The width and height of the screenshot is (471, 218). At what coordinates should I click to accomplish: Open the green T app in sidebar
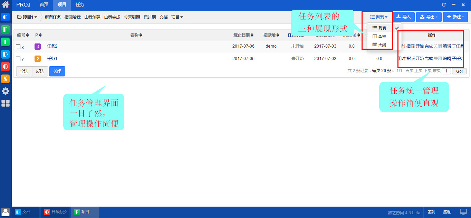pos(6,42)
